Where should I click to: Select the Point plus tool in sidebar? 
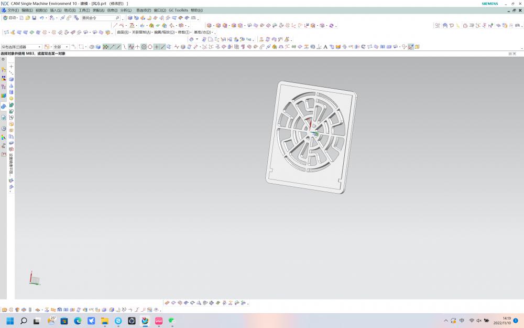point(11,66)
